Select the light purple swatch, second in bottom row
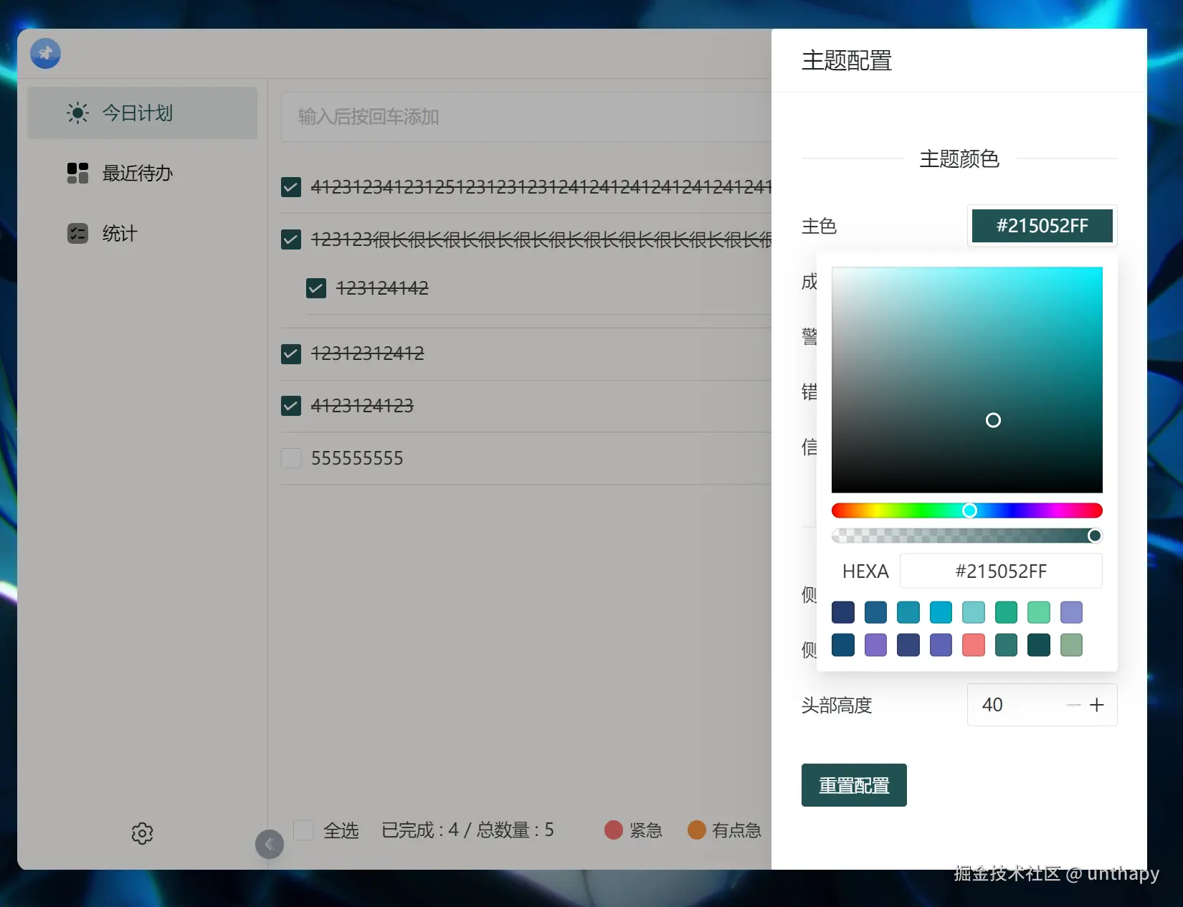This screenshot has height=907, width=1183. coord(875,645)
